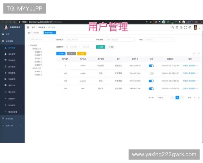Viewport: 203px width, 163px height.
Task: Select 研发部门 in the department tree
Action: [x=38, y=52]
